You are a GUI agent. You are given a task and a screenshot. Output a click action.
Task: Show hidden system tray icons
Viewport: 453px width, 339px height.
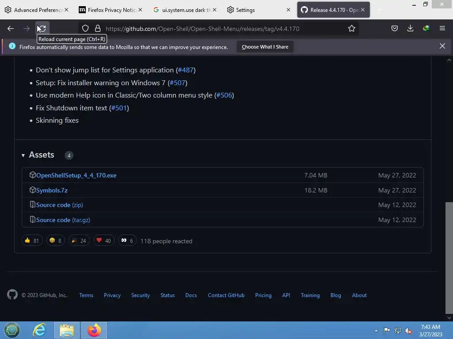[376, 331]
